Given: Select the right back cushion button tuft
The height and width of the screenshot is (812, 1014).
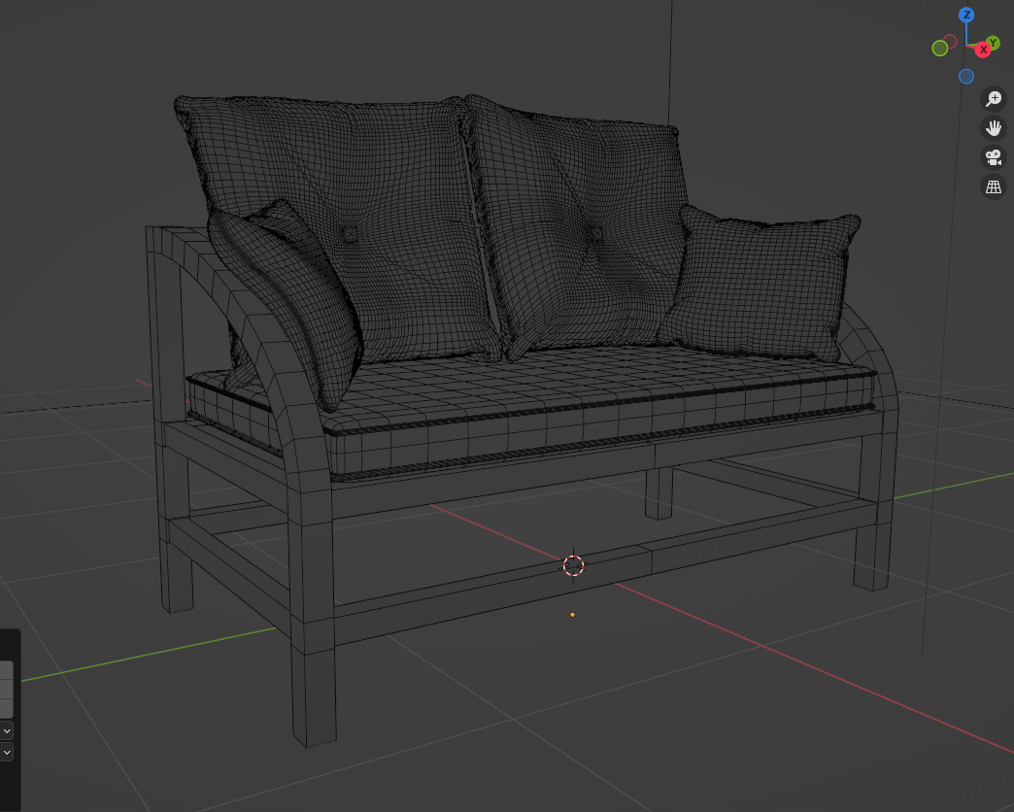Looking at the screenshot, I should [x=595, y=233].
